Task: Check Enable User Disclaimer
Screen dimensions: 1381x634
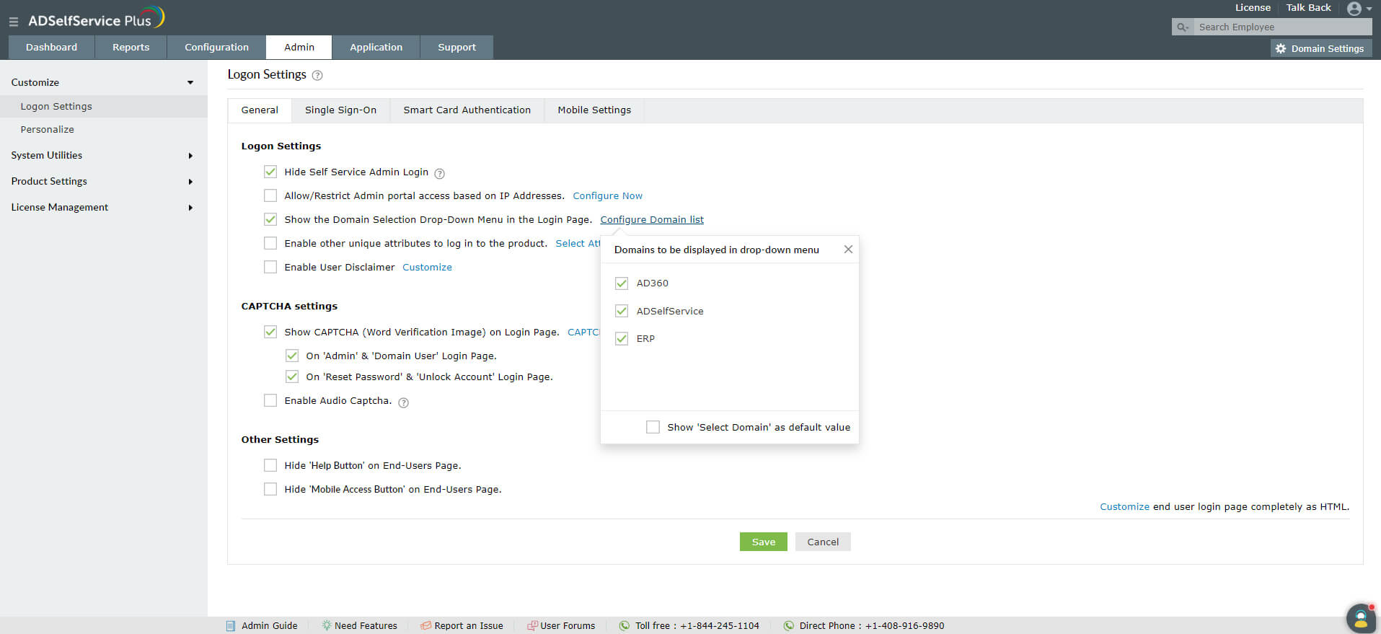Action: pyautogui.click(x=270, y=267)
